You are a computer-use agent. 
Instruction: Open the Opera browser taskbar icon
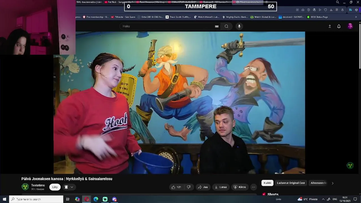[x=87, y=199]
